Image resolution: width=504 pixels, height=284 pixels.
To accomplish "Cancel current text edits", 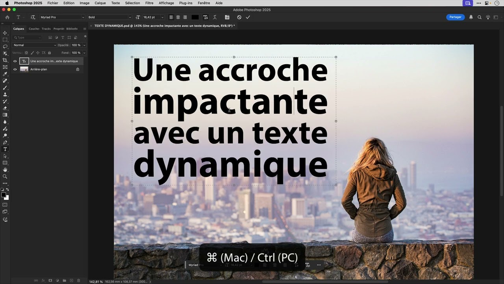I will tap(239, 17).
